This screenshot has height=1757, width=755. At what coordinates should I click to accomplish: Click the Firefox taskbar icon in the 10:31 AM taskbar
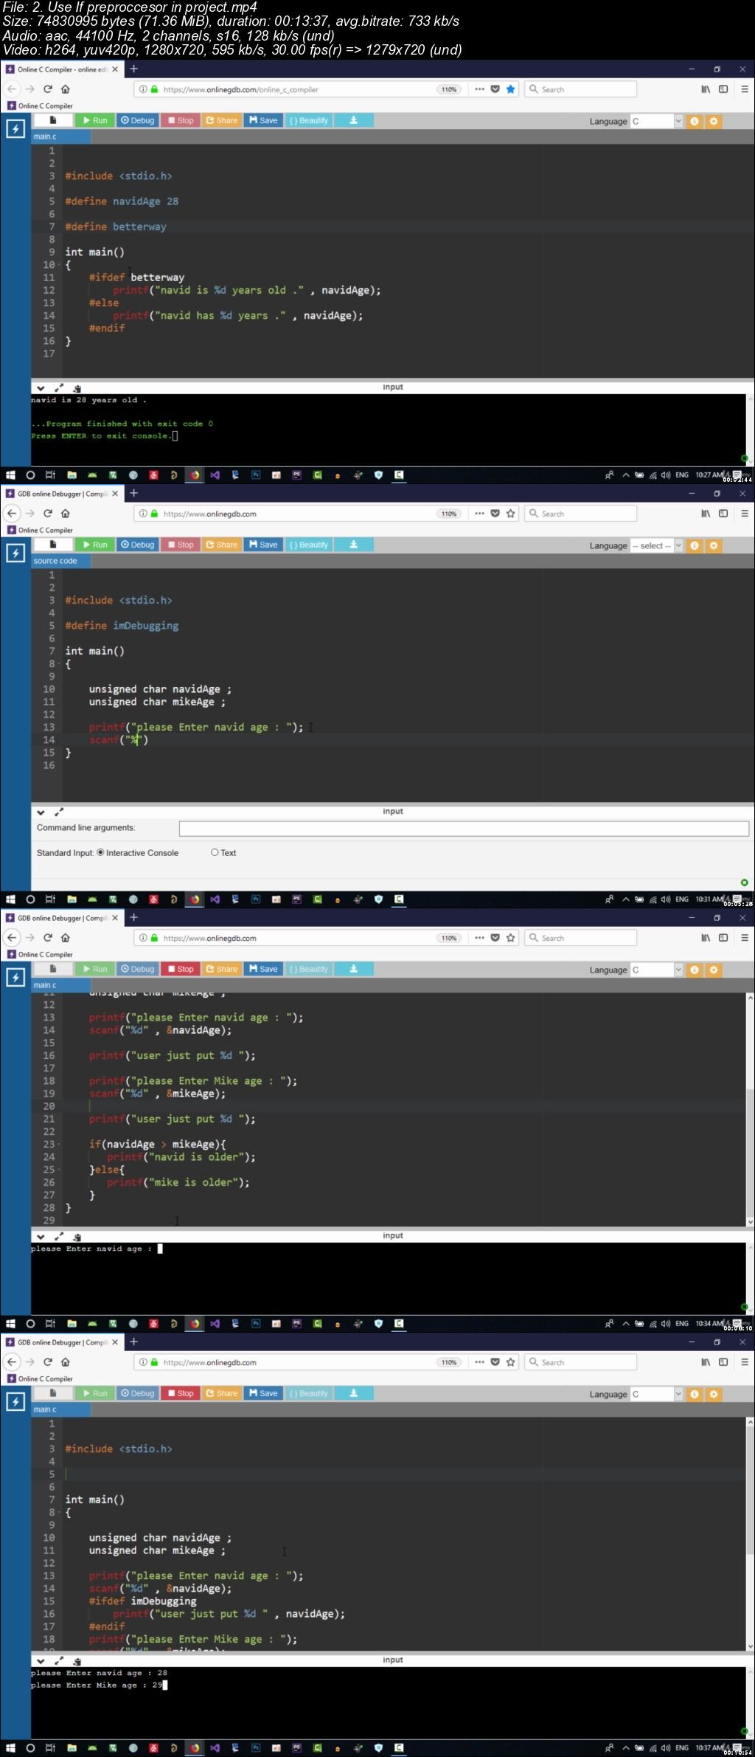pyautogui.click(x=195, y=900)
